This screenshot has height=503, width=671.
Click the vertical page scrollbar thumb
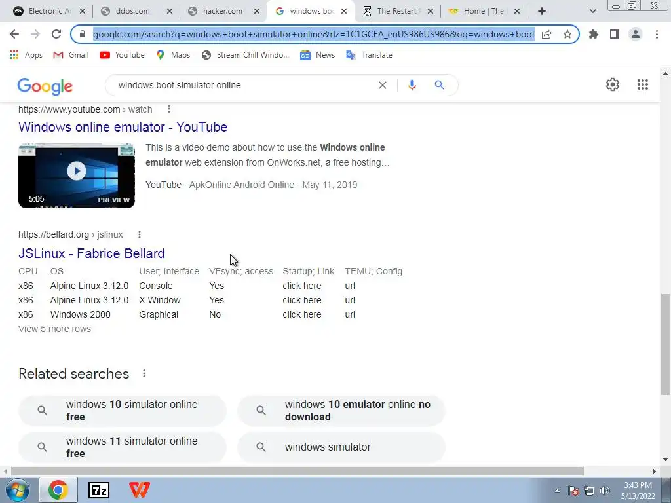pos(665,345)
